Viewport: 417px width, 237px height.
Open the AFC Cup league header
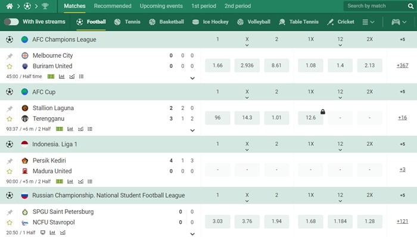tap(44, 92)
